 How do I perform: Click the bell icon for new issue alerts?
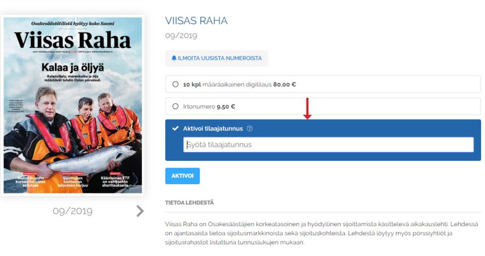pos(174,58)
